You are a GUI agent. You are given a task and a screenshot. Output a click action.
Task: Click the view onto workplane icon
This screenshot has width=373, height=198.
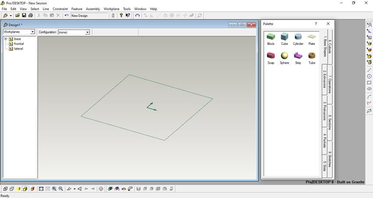[x=69, y=189]
